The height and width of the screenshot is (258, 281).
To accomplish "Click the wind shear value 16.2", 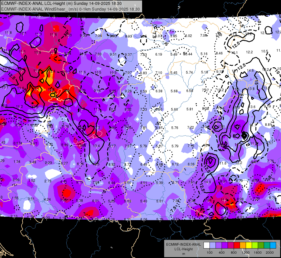I will coord(20,107).
